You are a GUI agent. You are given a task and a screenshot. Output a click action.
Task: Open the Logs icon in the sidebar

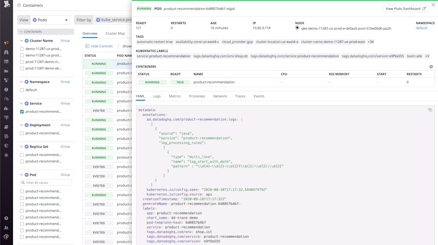pyautogui.click(x=6, y=137)
